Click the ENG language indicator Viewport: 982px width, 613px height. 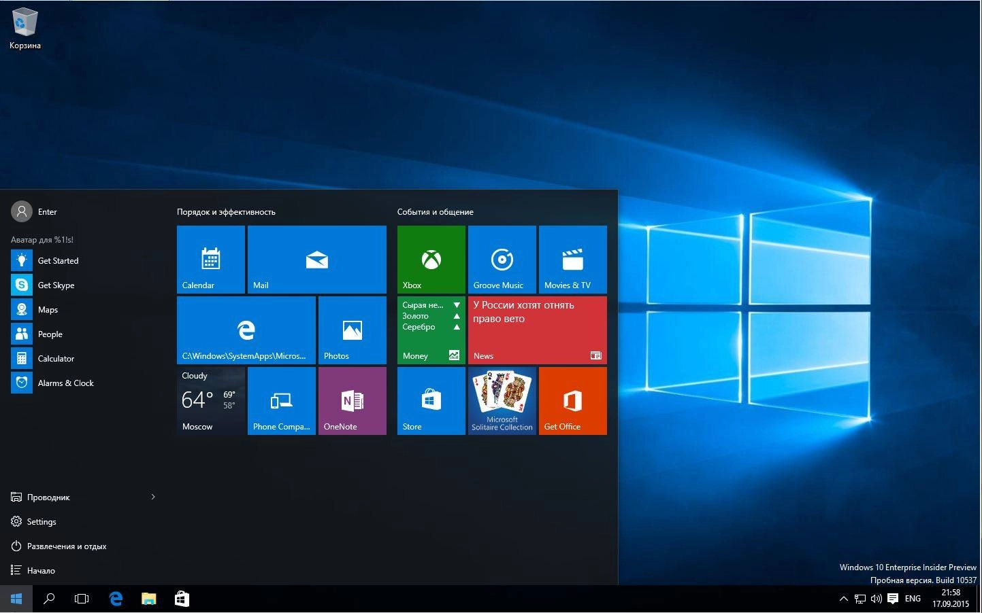click(913, 599)
